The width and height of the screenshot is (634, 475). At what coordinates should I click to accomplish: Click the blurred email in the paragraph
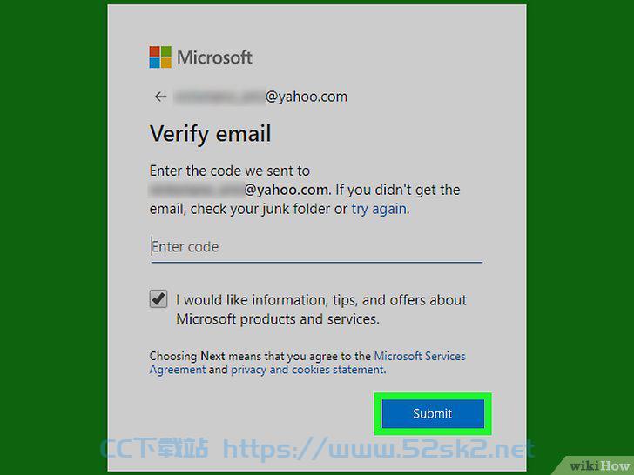pyautogui.click(x=196, y=190)
